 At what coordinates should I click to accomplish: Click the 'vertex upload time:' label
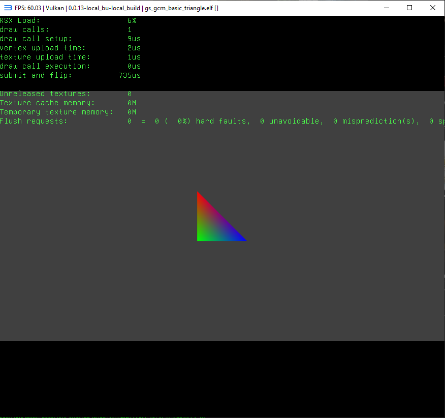tap(43, 48)
